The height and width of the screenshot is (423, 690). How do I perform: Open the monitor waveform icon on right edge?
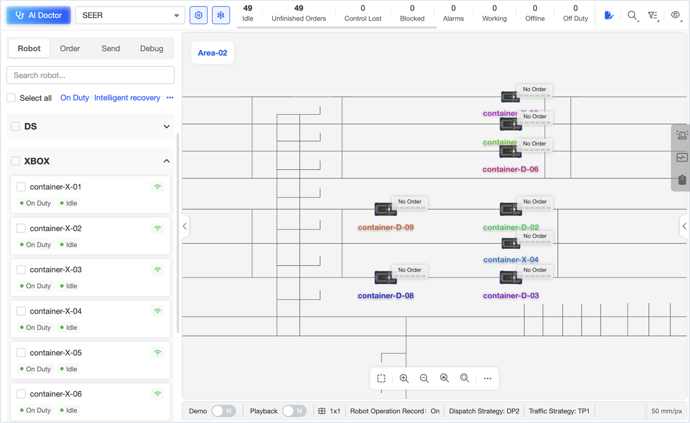point(682,157)
